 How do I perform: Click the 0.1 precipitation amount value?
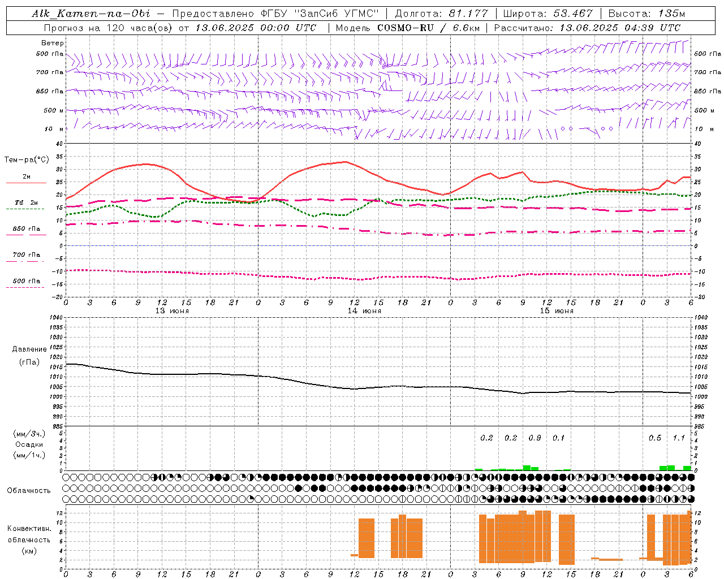tap(559, 438)
